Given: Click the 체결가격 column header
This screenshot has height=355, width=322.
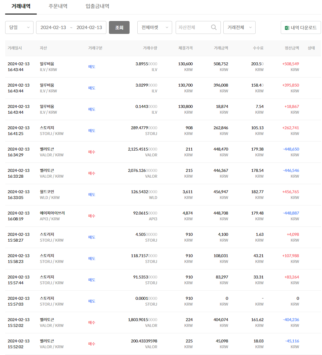Looking at the screenshot, I should point(186,48).
